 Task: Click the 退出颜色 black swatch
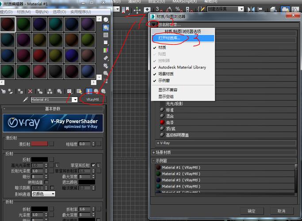click(x=87, y=182)
